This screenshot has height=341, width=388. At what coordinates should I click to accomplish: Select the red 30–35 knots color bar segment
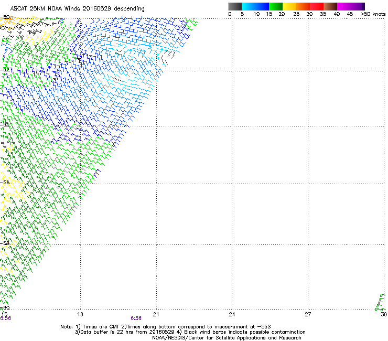[x=317, y=6]
